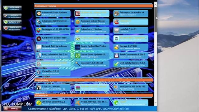Screen dimensions: 199x112
Task: Select the Unlocker wand icon
Action: [78, 64]
